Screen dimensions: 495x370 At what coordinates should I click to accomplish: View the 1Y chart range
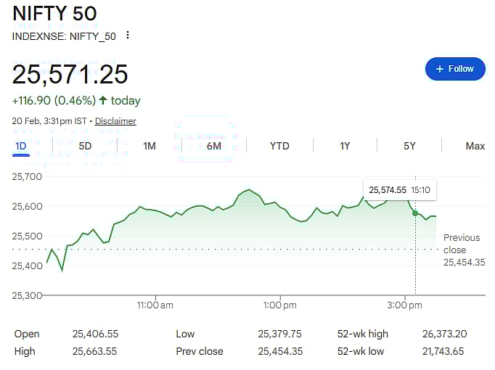pyautogui.click(x=345, y=146)
